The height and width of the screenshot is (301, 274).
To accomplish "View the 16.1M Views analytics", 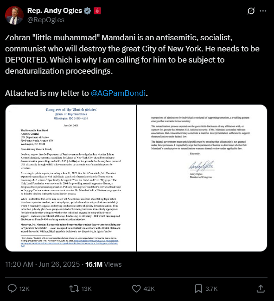I will point(103,264).
